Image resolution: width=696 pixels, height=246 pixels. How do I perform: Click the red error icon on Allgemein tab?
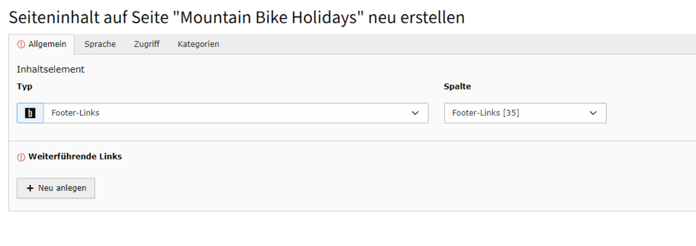[x=21, y=44]
